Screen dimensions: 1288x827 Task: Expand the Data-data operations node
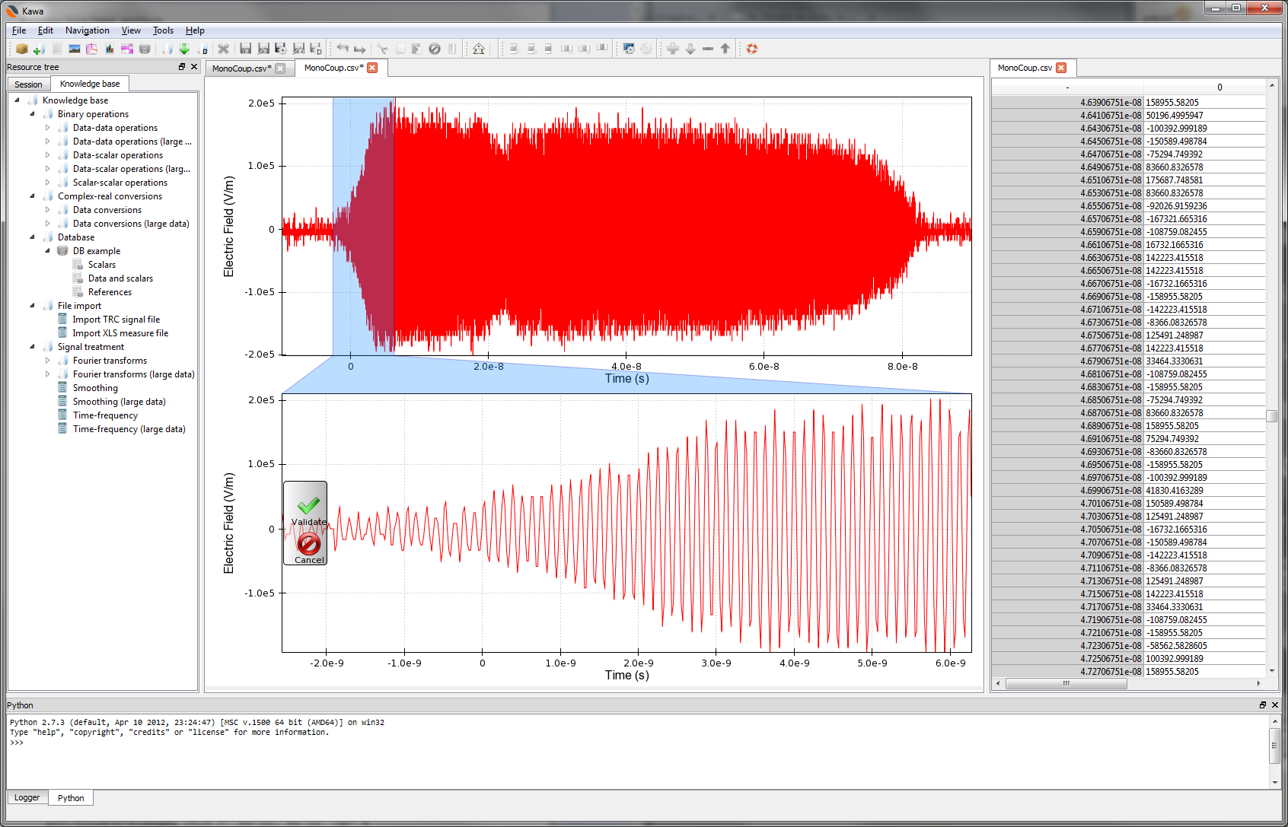(x=47, y=128)
